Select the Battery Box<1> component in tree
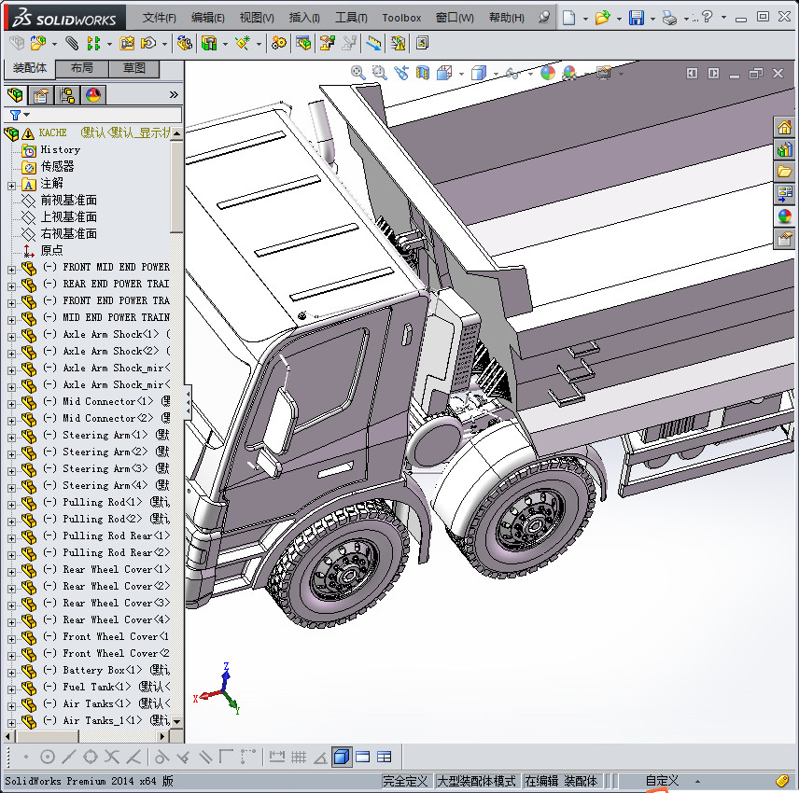This screenshot has height=793, width=799. (102, 670)
